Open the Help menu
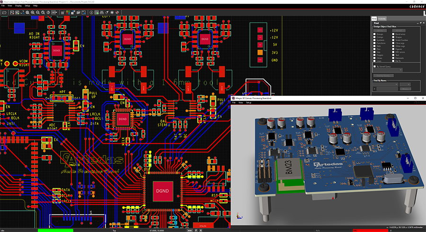Viewport: 426px width, 232px height. point(35,6)
